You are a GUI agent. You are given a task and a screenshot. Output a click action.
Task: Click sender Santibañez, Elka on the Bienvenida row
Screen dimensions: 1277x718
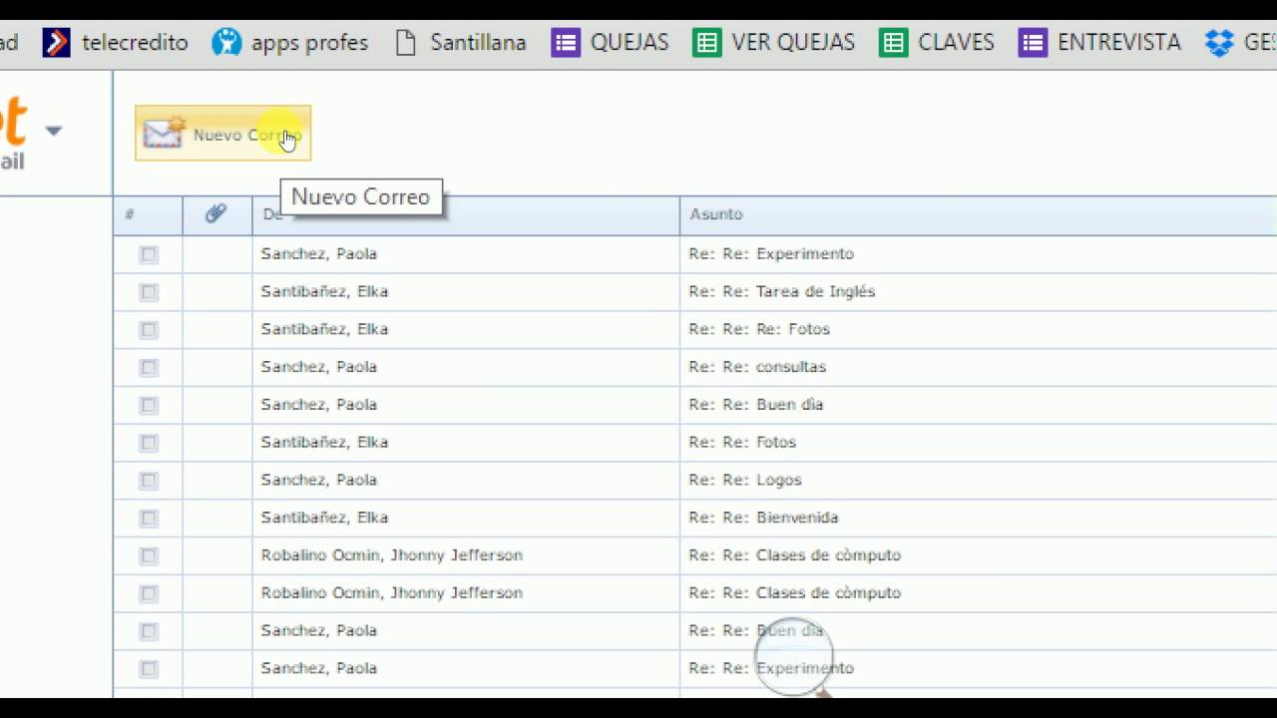[x=324, y=518]
